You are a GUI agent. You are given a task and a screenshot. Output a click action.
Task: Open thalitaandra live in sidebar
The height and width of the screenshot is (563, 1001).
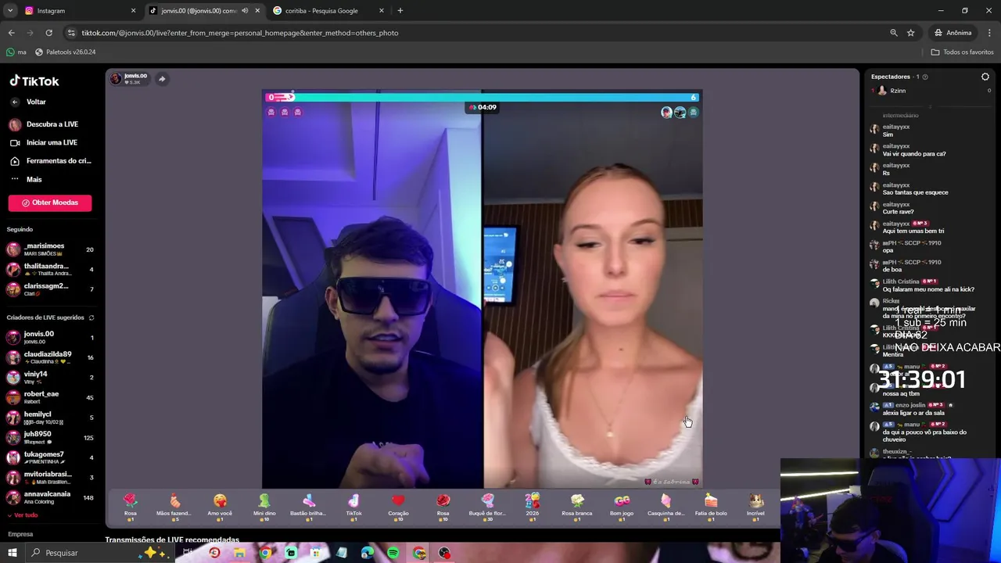tap(50, 270)
